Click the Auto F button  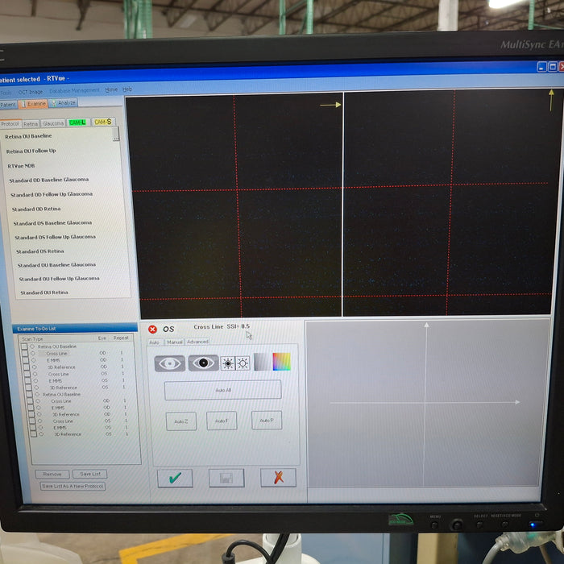pyautogui.click(x=222, y=421)
